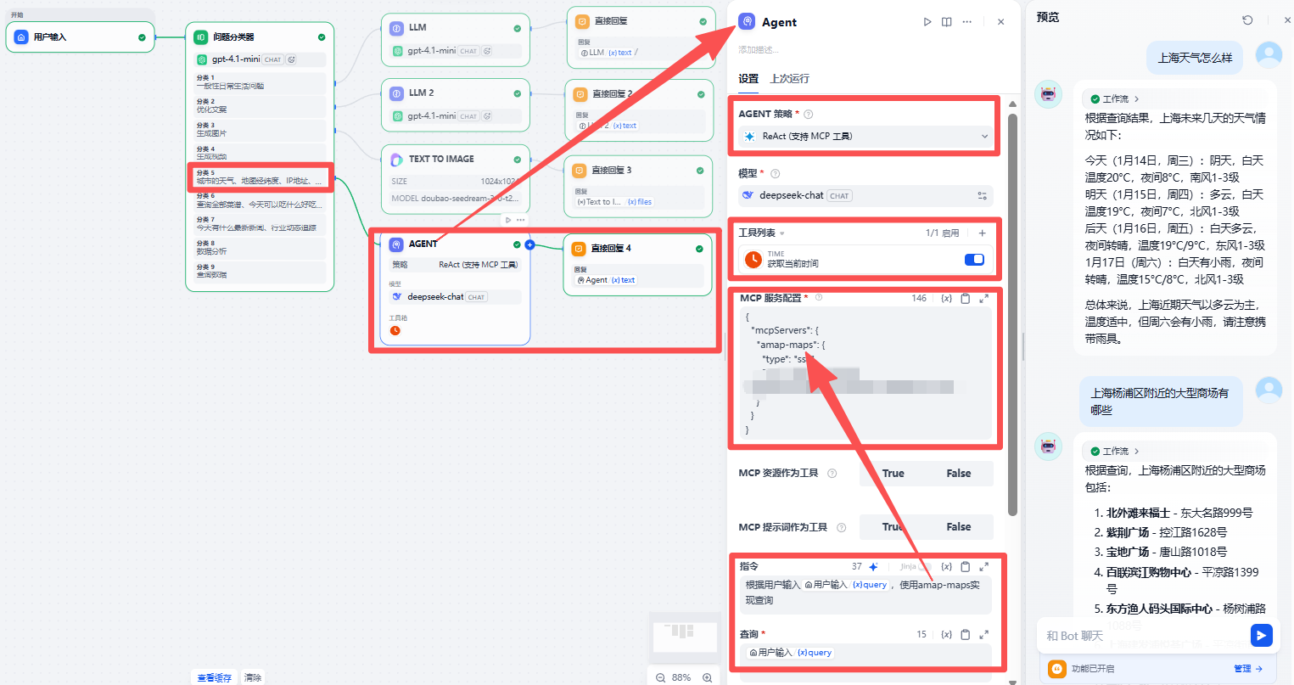Open the AGENT 策略 ReAct dropdown
The image size is (1294, 685).
(865, 136)
